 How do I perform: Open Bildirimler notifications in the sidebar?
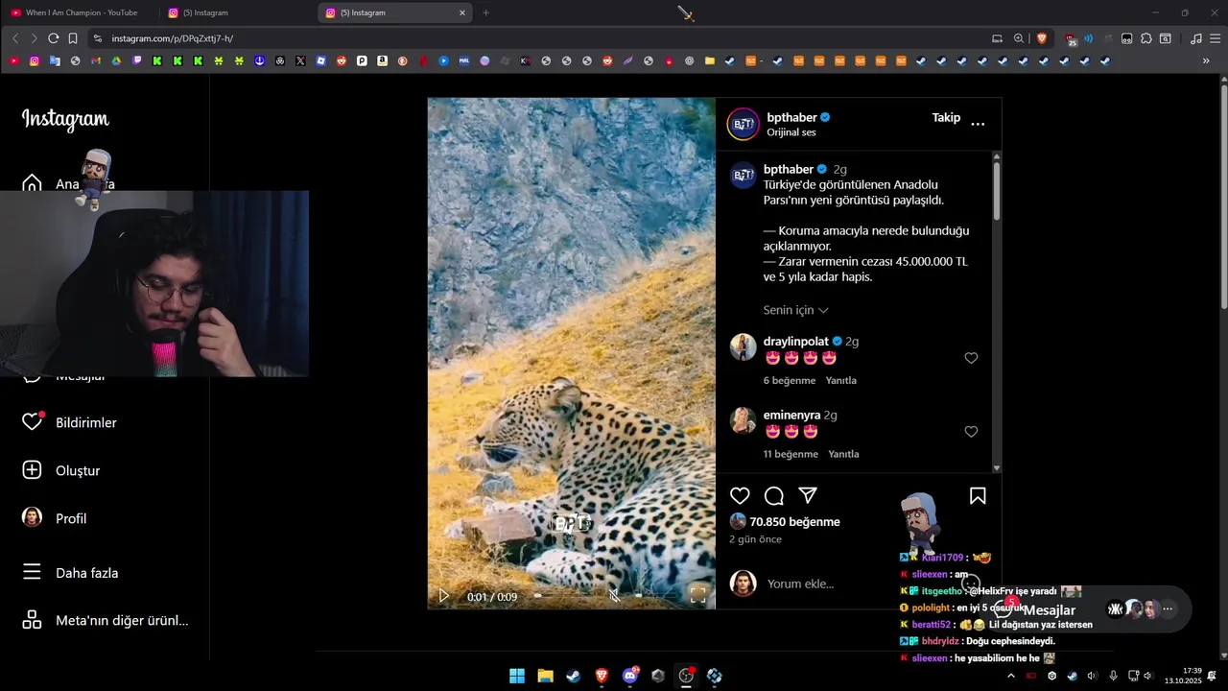coord(70,422)
